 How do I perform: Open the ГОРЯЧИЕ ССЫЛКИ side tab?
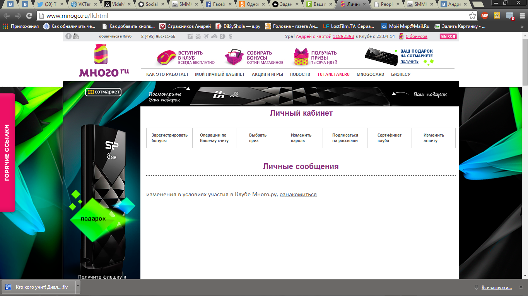click(7, 152)
